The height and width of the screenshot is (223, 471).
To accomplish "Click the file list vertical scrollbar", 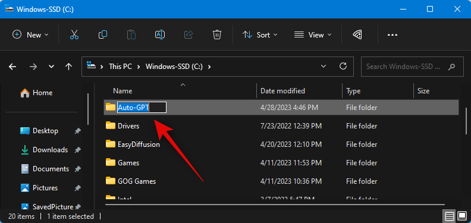I will tap(466, 121).
